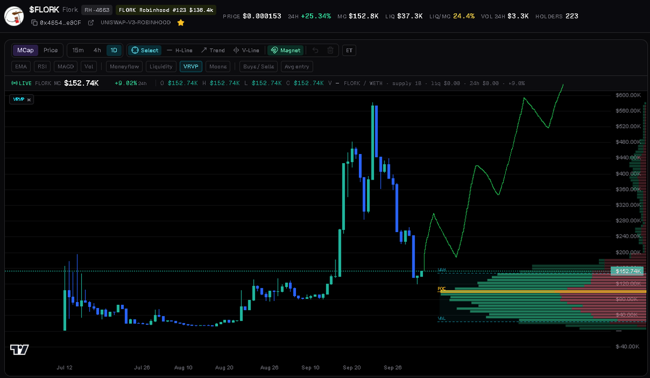Choose the V-Line drawing tool
This screenshot has height=378, width=650.
coord(246,50)
